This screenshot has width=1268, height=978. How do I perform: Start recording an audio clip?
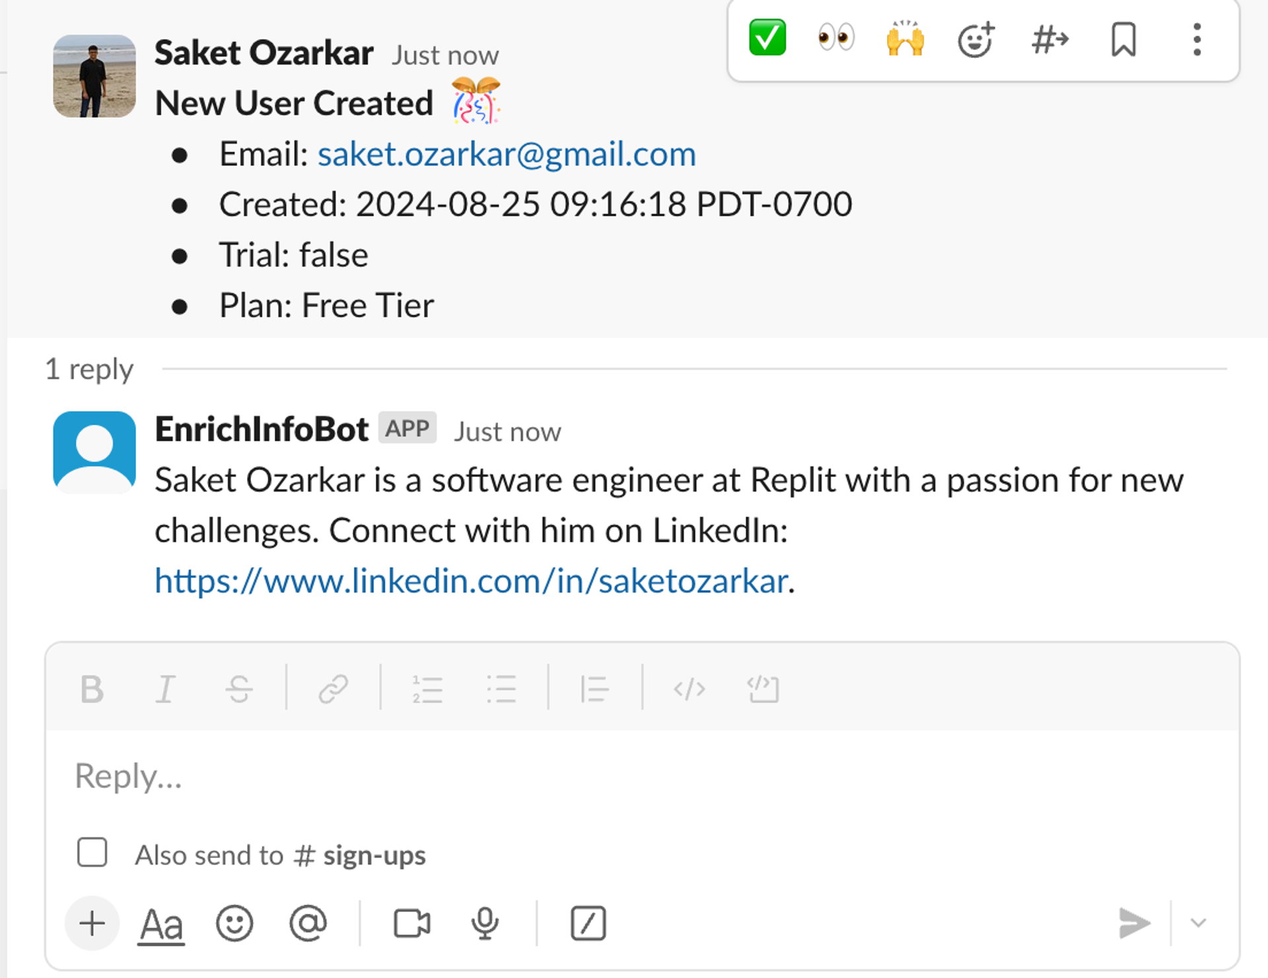coord(485,923)
